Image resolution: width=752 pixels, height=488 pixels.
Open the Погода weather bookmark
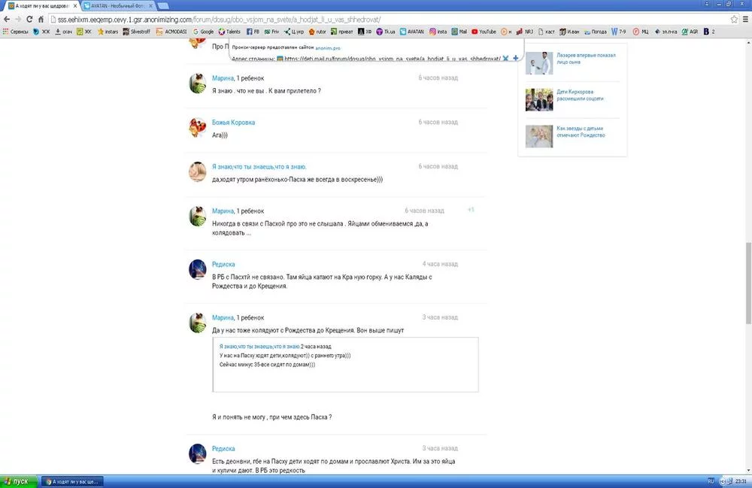click(x=595, y=32)
